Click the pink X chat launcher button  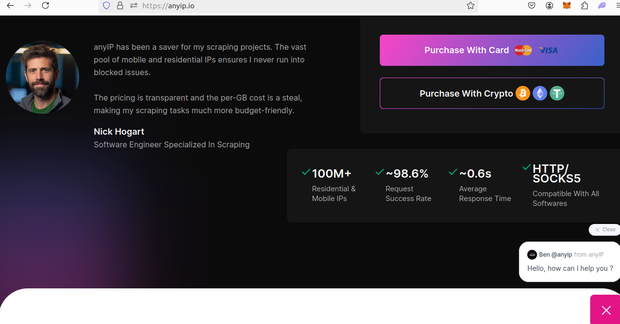click(606, 310)
